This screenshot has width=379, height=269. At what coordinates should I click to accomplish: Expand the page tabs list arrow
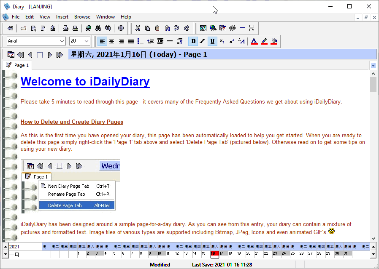[x=373, y=65]
